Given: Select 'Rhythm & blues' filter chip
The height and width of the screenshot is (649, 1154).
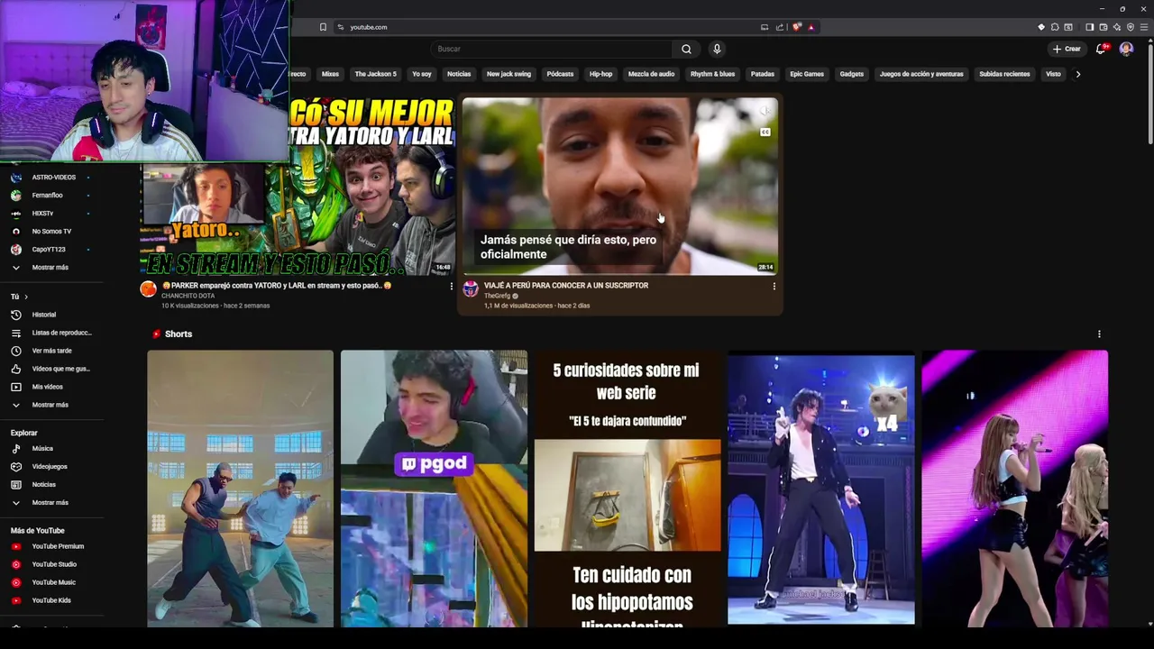Looking at the screenshot, I should click(712, 74).
